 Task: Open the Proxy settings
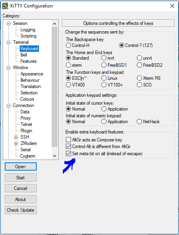point(26,118)
